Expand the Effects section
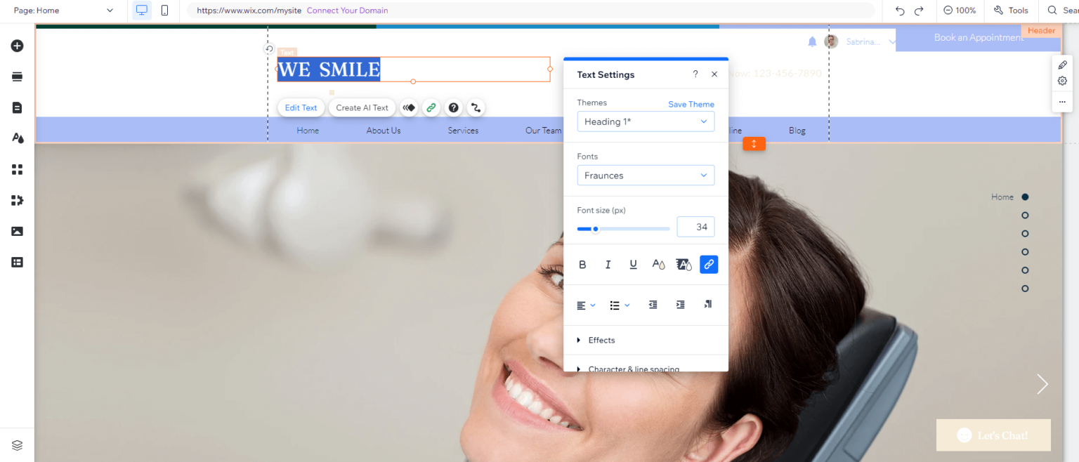 [601, 340]
